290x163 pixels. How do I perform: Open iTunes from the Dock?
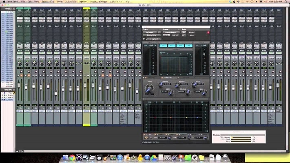click(120, 157)
